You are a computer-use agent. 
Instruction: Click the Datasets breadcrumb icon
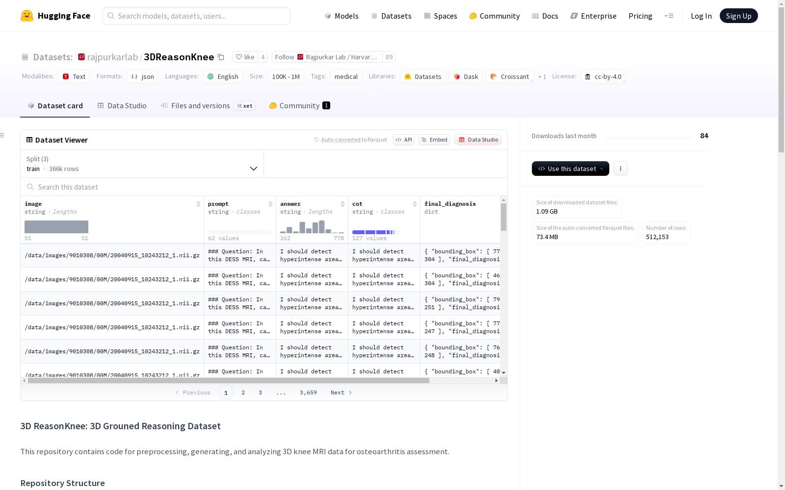tap(25, 57)
